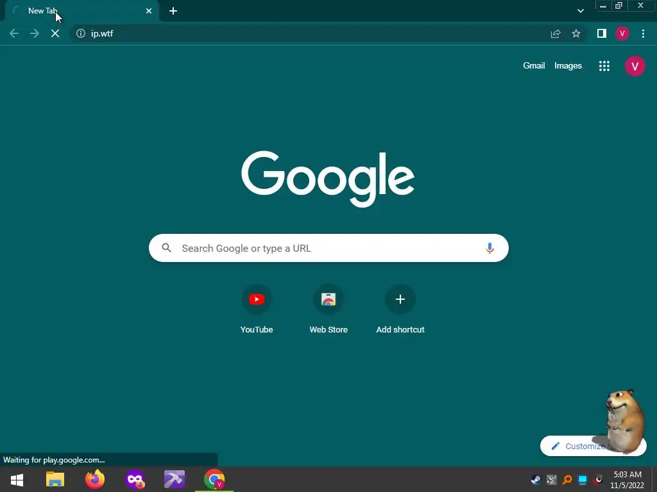Open the Images link

point(568,66)
